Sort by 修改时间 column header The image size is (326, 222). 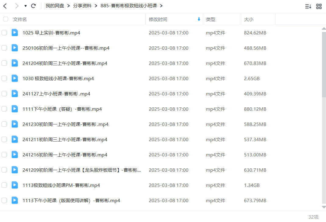pyautogui.click(x=158, y=19)
